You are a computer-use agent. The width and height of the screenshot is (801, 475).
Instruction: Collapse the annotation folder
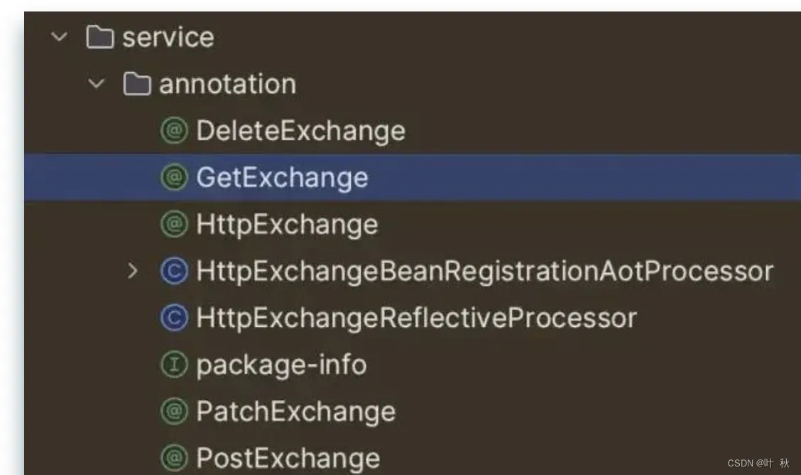97,84
